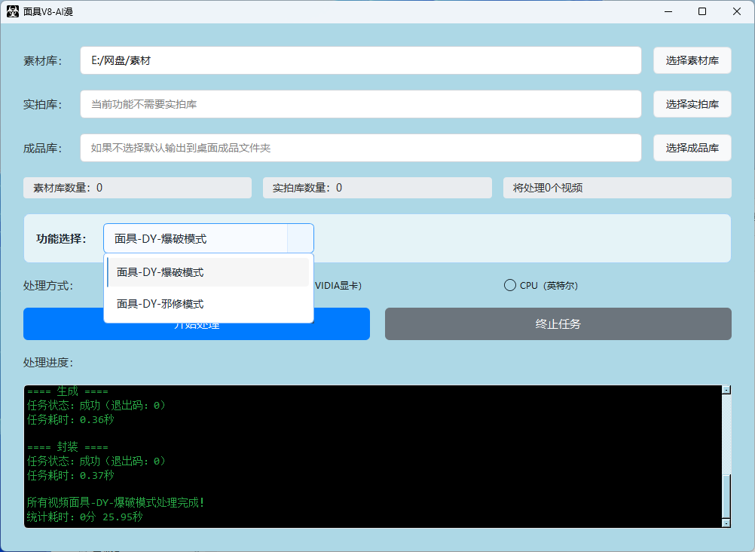Screen dimensions: 755x552
Task: Minimize the 面具V8 window
Action: coord(668,11)
